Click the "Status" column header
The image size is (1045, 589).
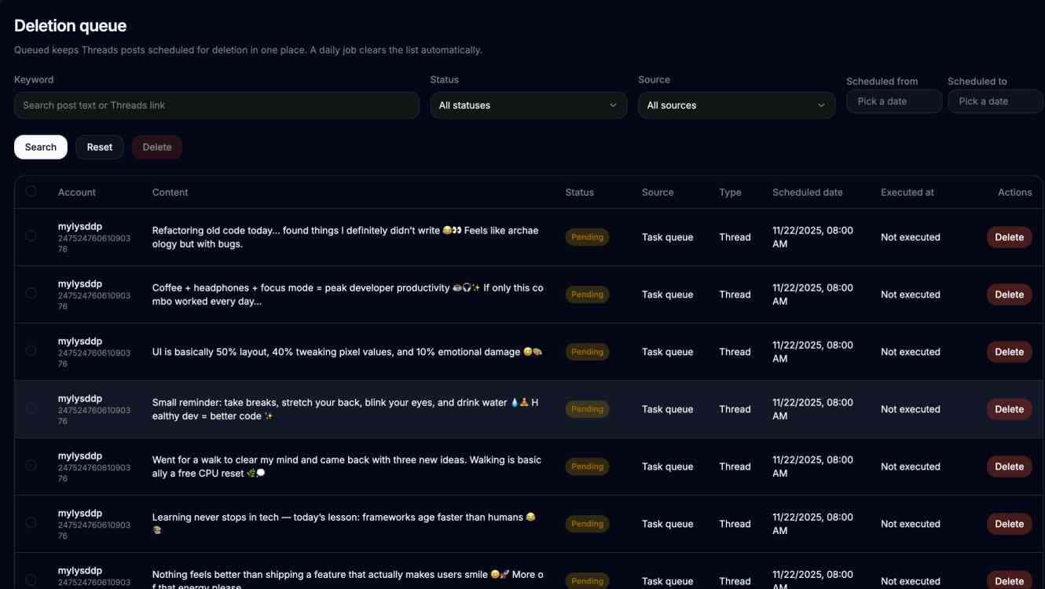(x=579, y=192)
